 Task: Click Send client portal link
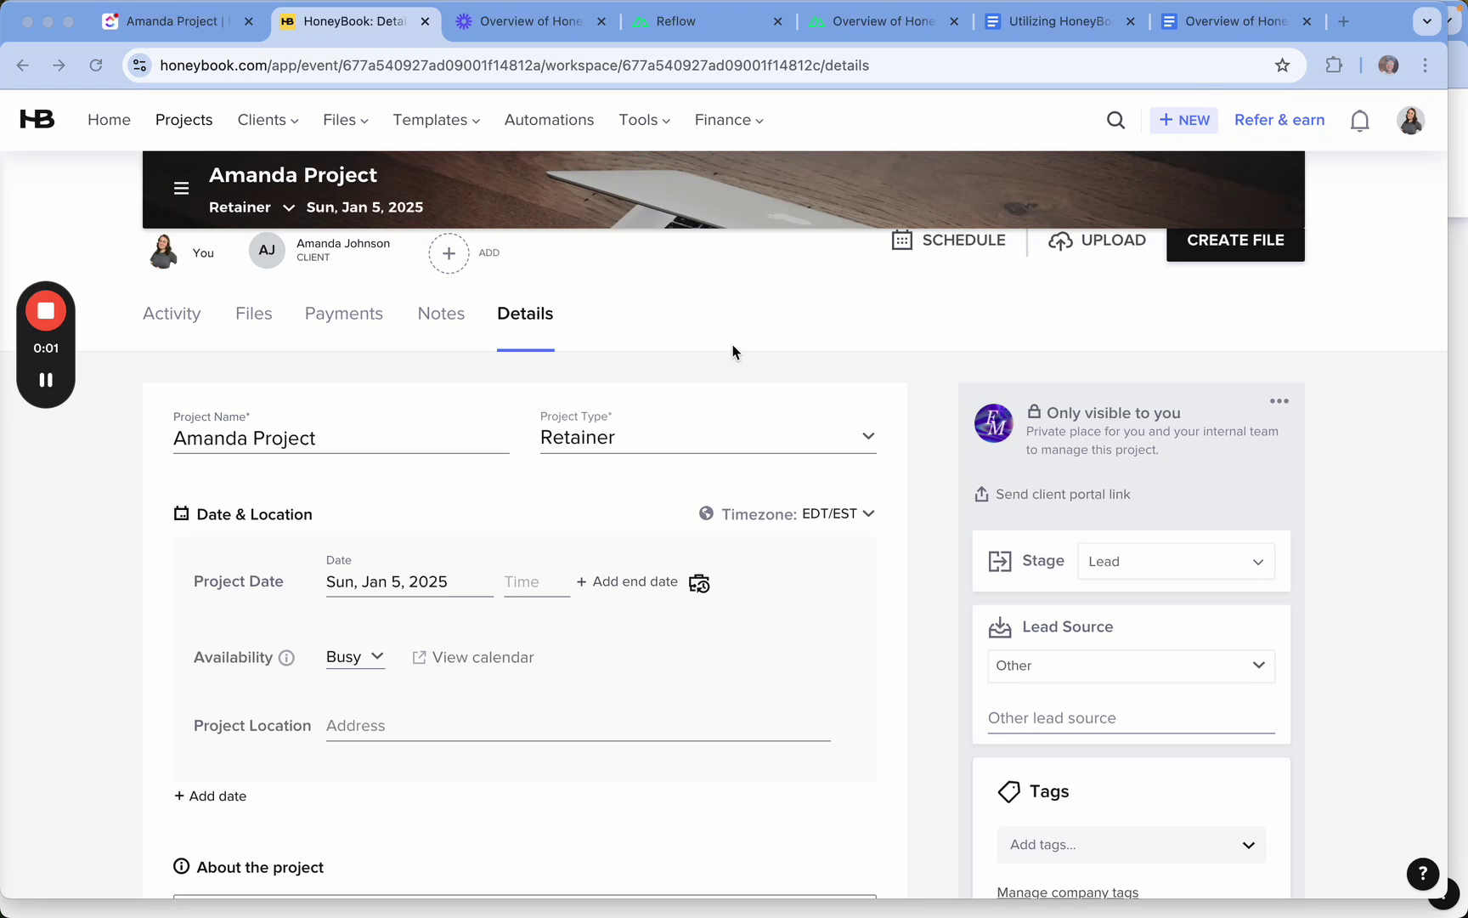1062,495
